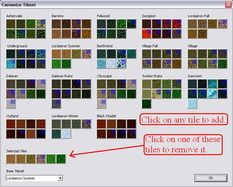Add the Lordaeron Winter white snow tile

[x=66, y=134]
